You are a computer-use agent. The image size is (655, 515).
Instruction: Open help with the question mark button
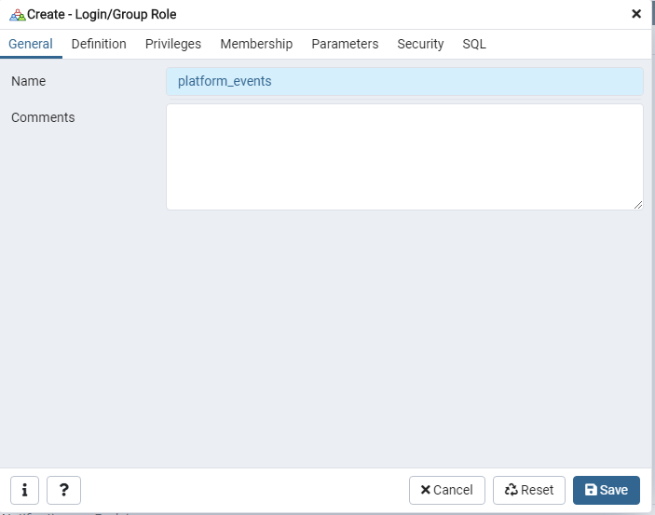tap(63, 490)
